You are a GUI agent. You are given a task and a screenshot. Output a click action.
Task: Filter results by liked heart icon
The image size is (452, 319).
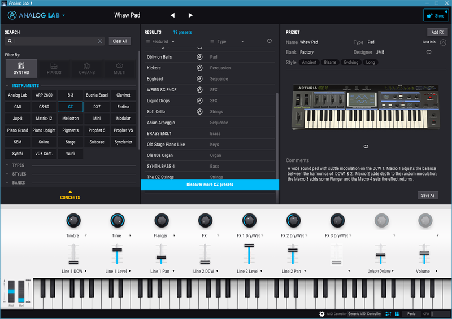point(270,41)
